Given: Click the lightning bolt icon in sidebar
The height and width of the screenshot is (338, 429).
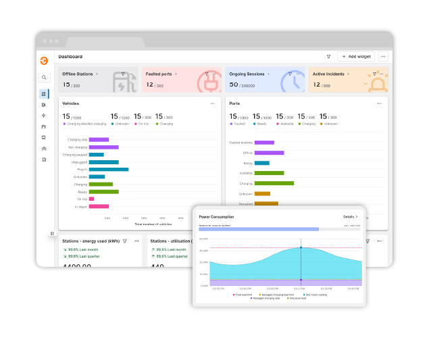Looking at the screenshot, I should [44, 116].
